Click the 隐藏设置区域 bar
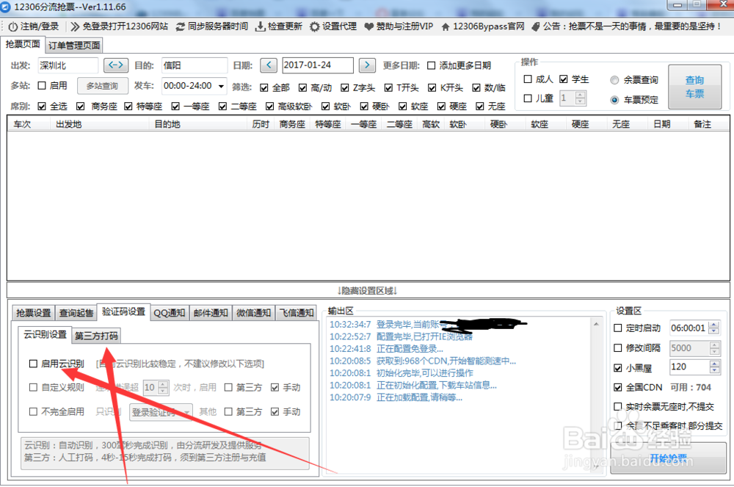Screen dimensions: 734x487 [x=368, y=290]
